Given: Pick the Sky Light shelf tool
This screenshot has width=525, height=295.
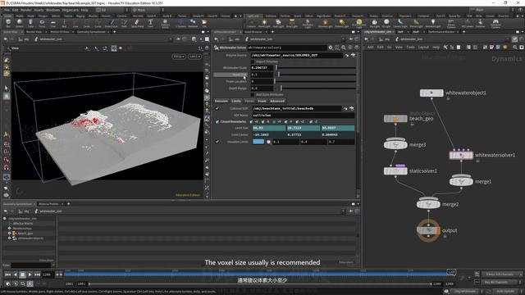Looking at the screenshot, I should [374, 23].
